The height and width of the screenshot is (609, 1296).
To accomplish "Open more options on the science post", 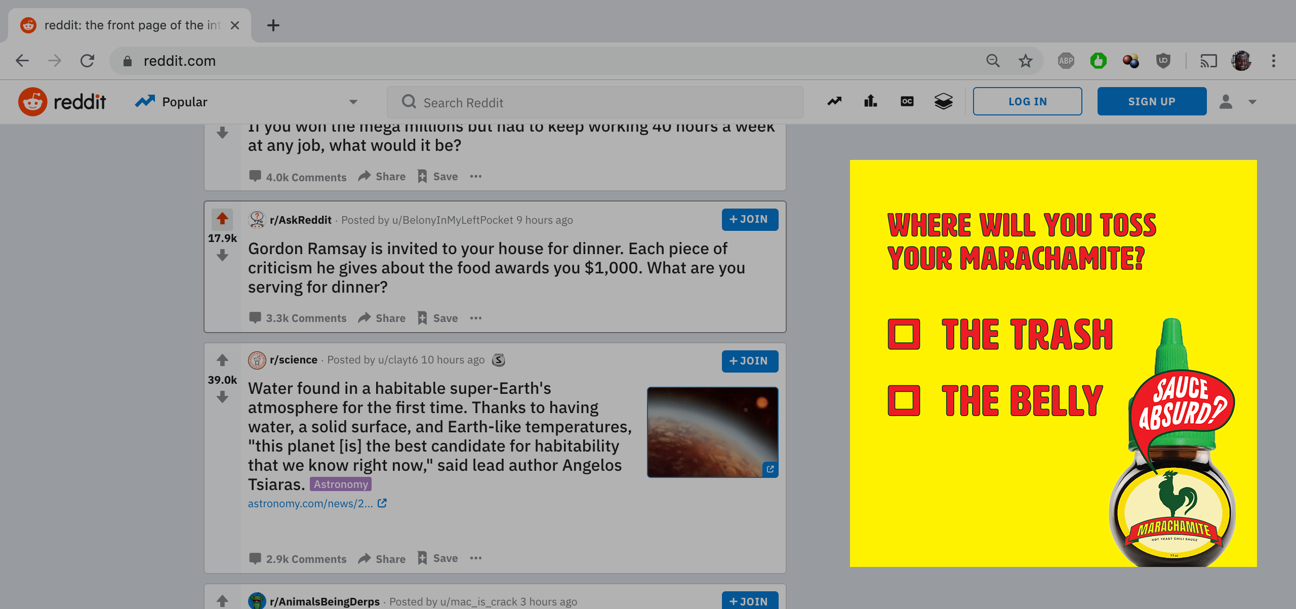I will point(475,558).
